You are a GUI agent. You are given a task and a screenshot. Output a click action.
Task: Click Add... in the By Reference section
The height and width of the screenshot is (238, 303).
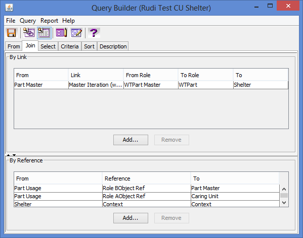pyautogui.click(x=131, y=218)
